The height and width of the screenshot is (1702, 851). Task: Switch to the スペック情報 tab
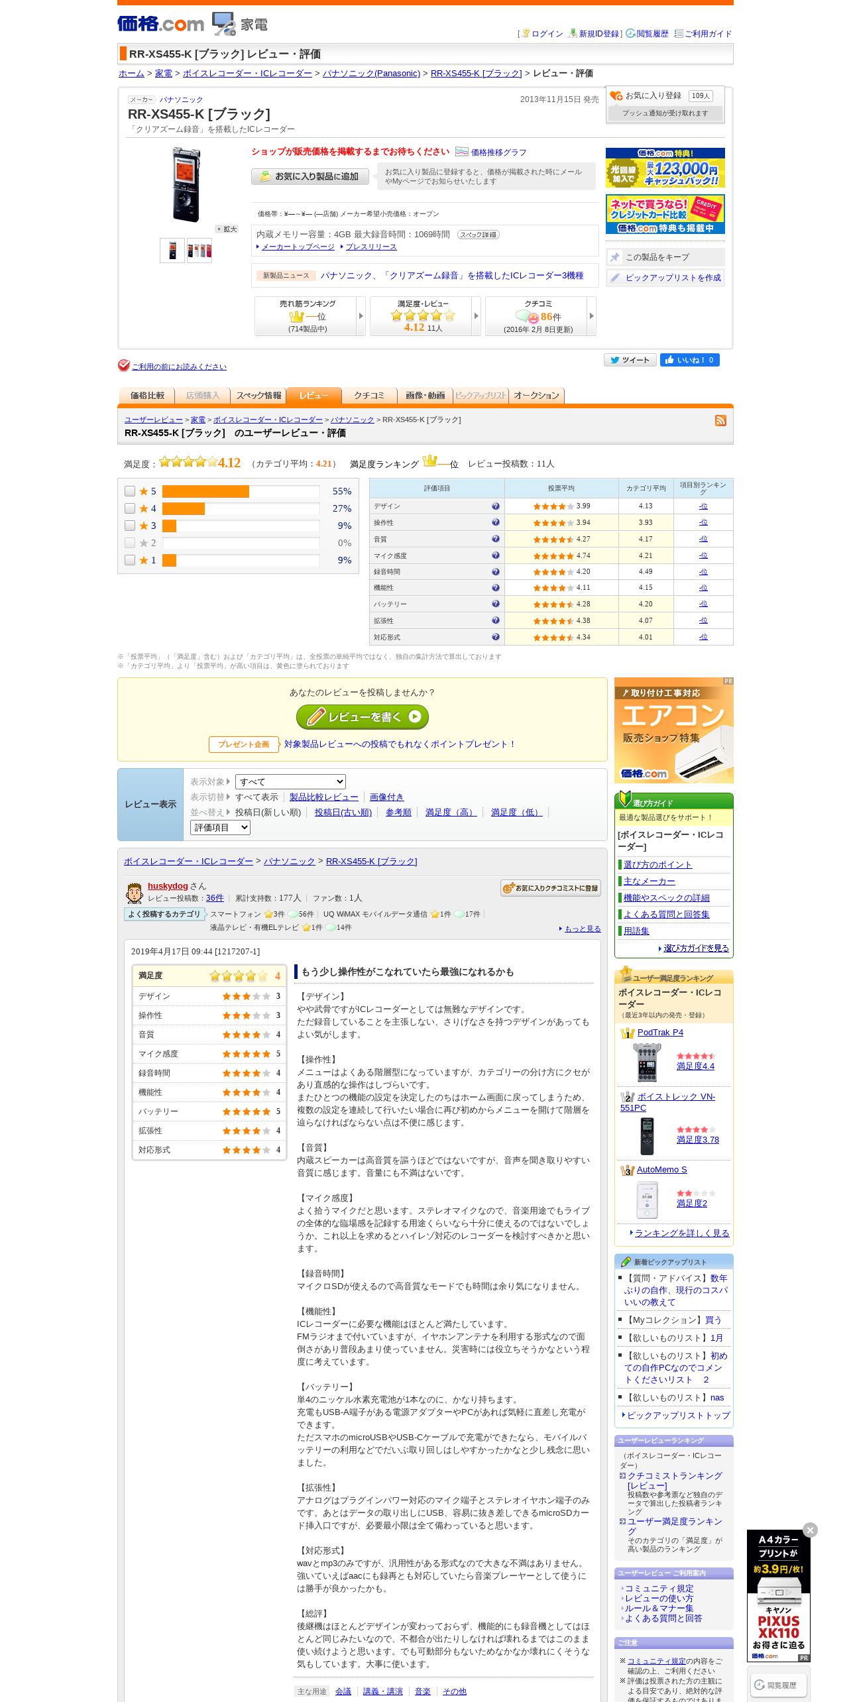pos(258,396)
